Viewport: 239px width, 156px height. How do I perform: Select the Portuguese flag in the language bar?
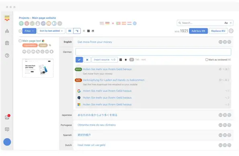[x=118, y=23]
